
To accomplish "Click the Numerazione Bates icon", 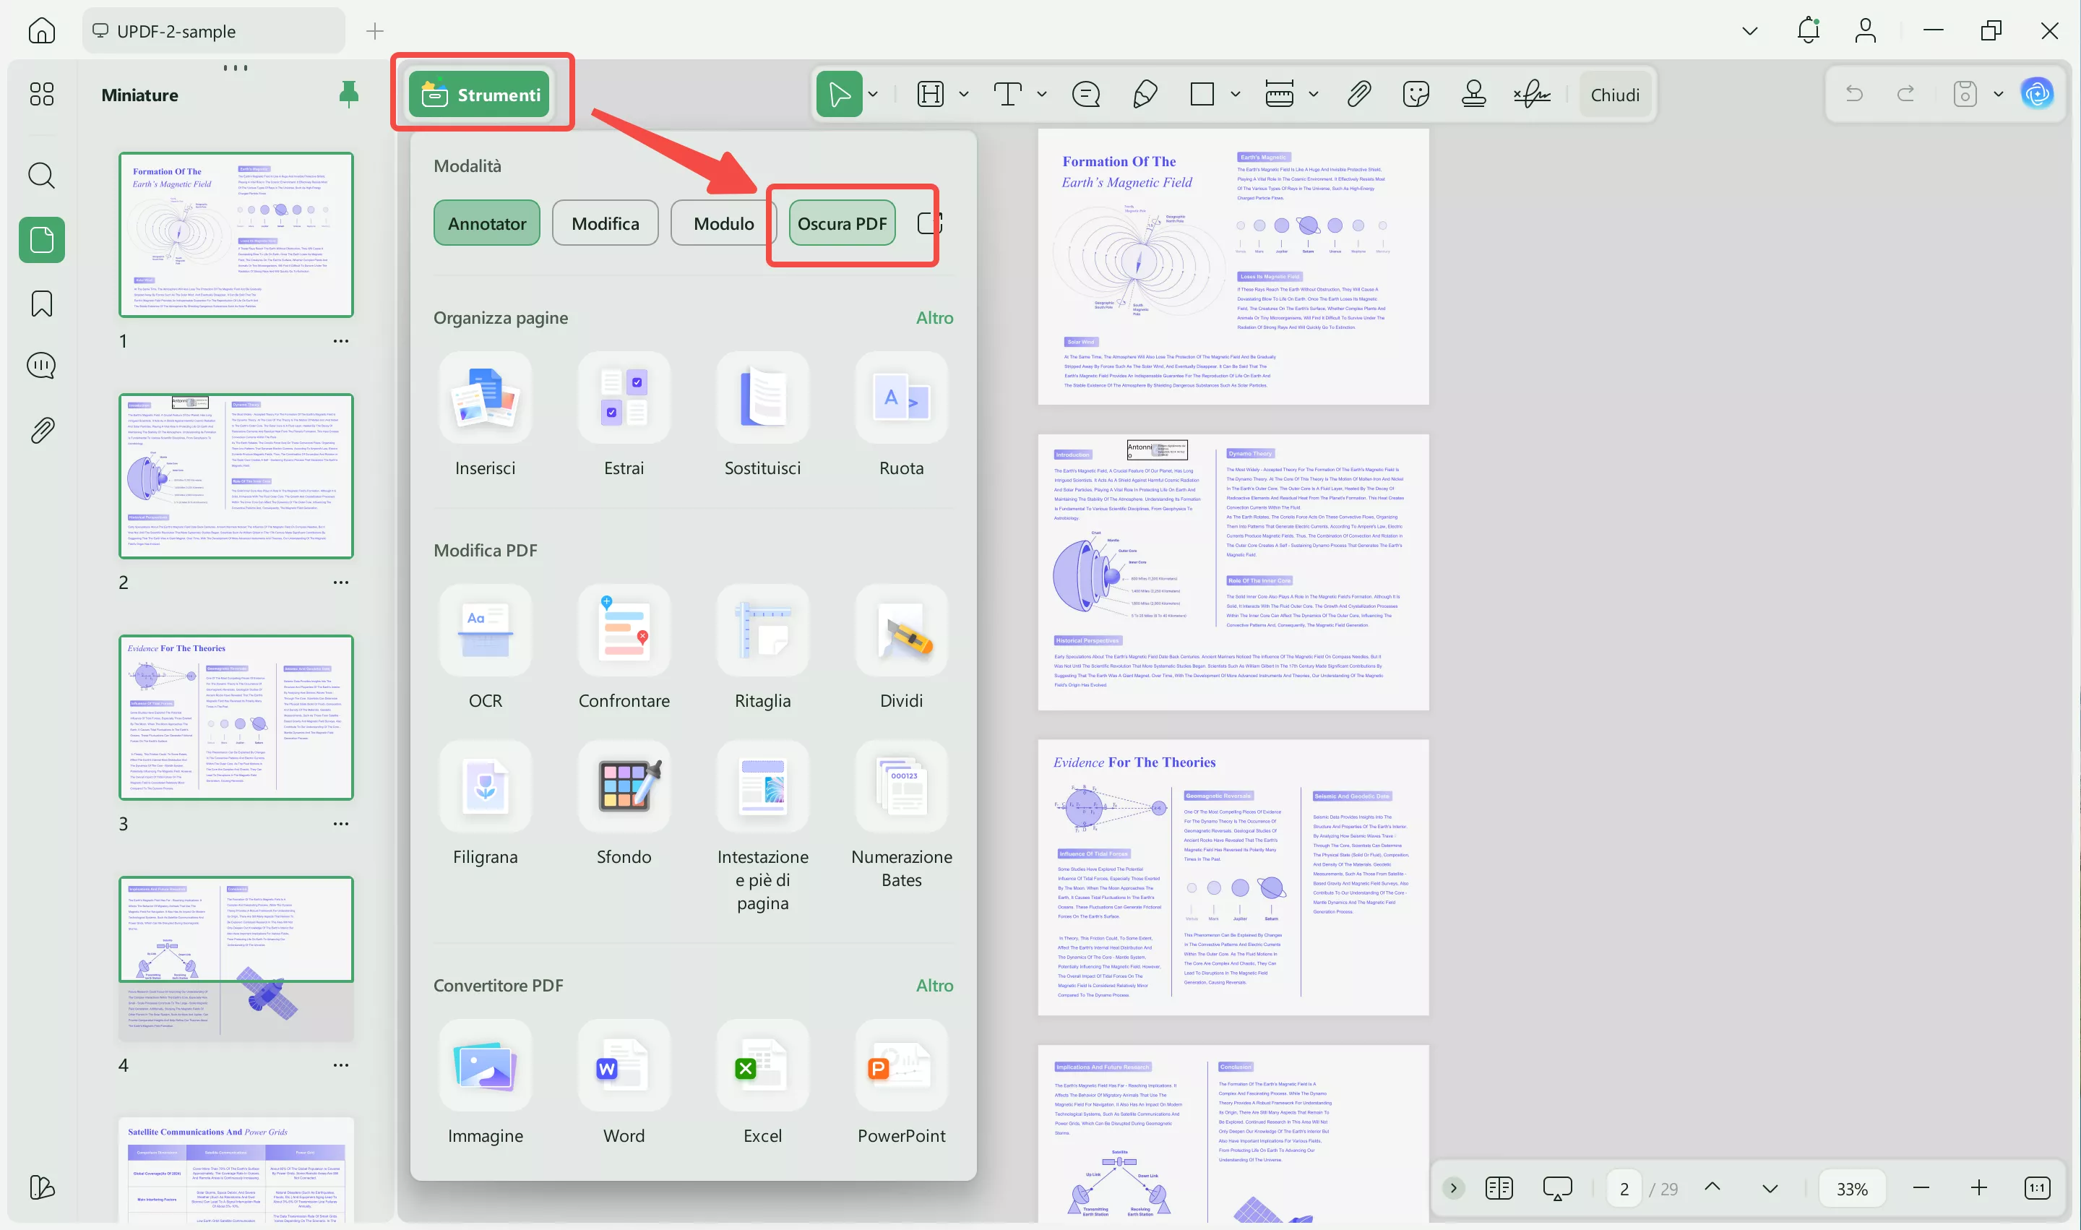I will pos(901,788).
